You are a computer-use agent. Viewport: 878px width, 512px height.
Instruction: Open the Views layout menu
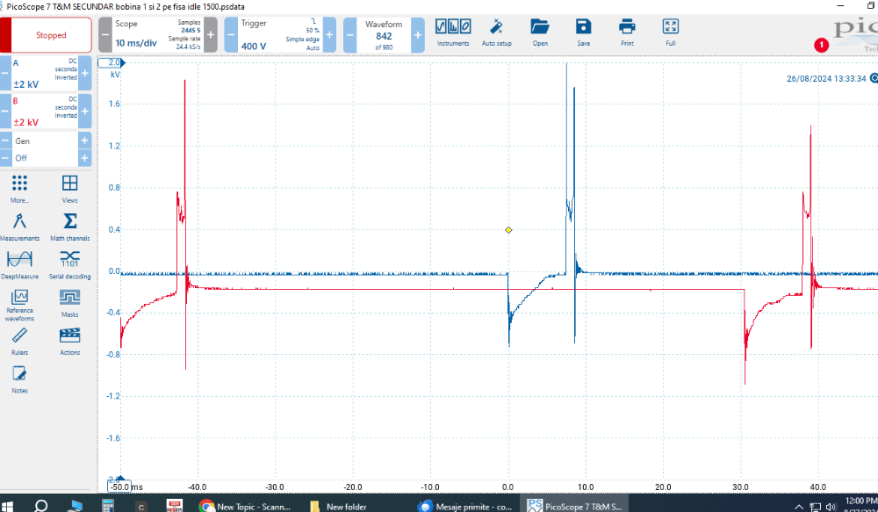click(x=70, y=188)
